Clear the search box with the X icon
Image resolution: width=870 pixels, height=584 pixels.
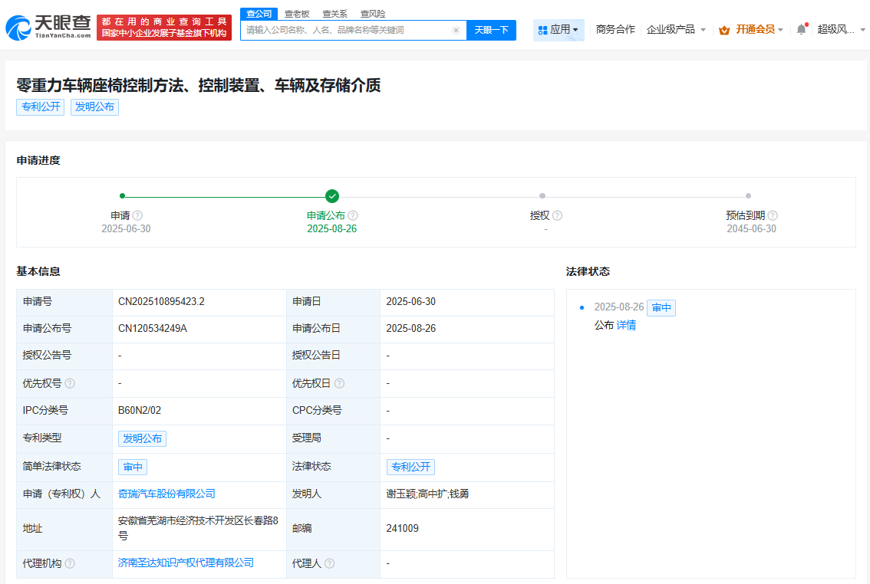coord(456,29)
